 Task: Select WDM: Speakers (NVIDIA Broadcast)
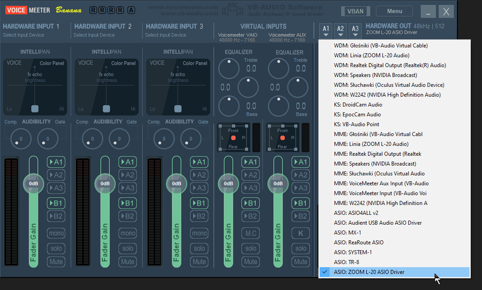394,75
